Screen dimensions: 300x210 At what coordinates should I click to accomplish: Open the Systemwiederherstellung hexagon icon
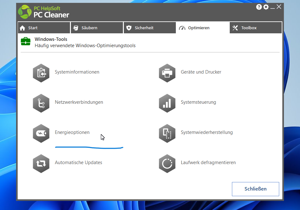click(167, 133)
